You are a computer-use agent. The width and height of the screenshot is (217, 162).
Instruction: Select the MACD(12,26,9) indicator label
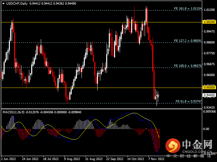(13, 112)
